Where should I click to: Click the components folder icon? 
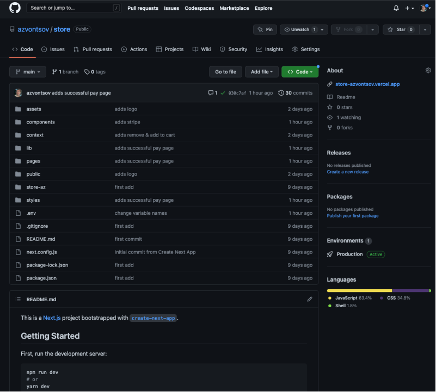click(18, 122)
